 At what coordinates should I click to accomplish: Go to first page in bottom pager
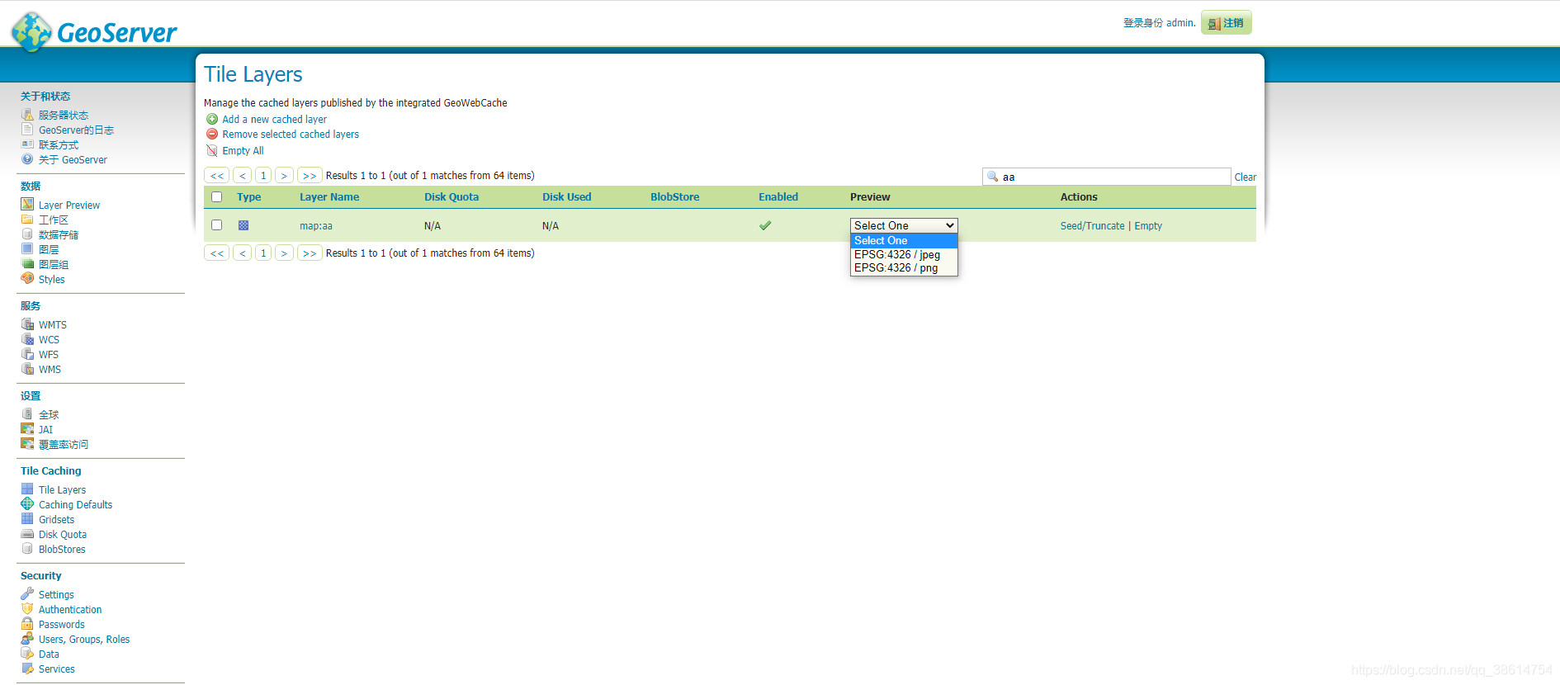tap(217, 253)
